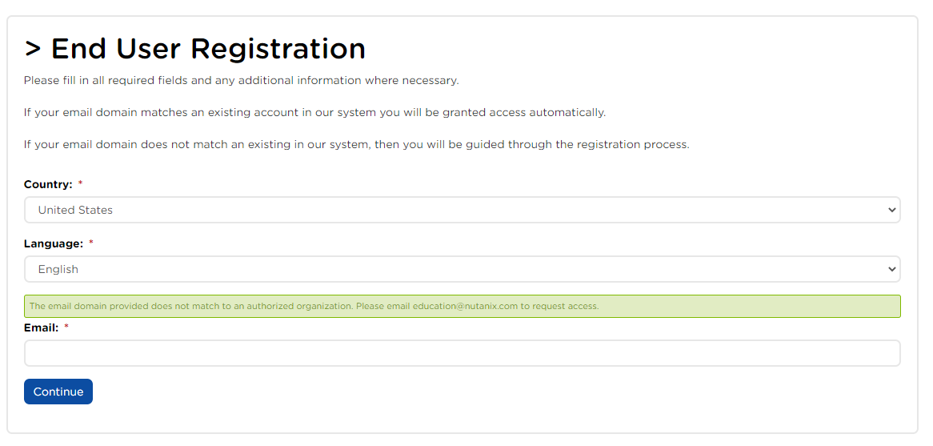Open the Country dropdown
The image size is (933, 446).
coord(462,210)
